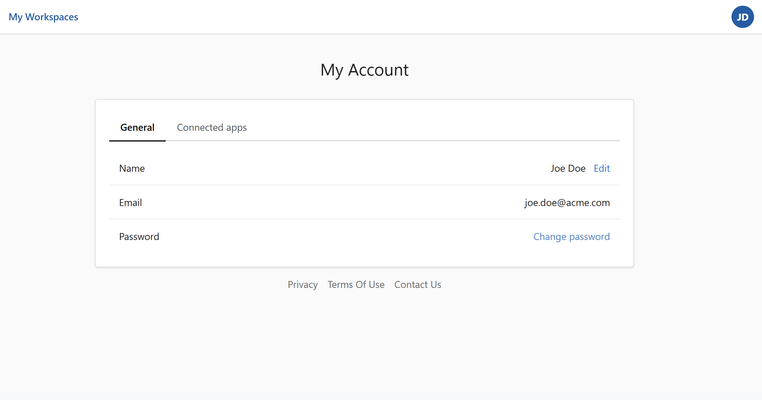View the Terms Of Use page
Viewport: 762px width, 400px height.
click(x=356, y=284)
